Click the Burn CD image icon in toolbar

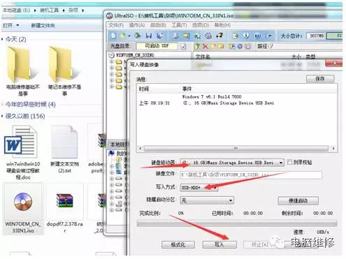tap(219, 36)
